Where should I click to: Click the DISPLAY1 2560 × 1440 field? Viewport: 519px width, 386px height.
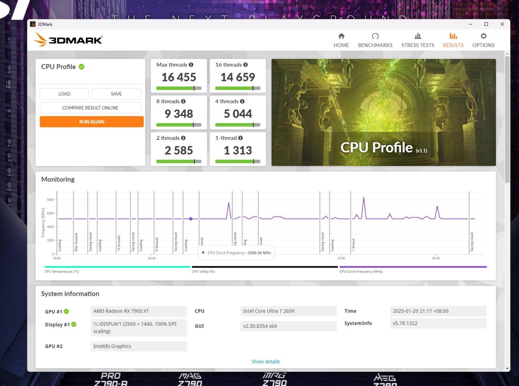139,328
